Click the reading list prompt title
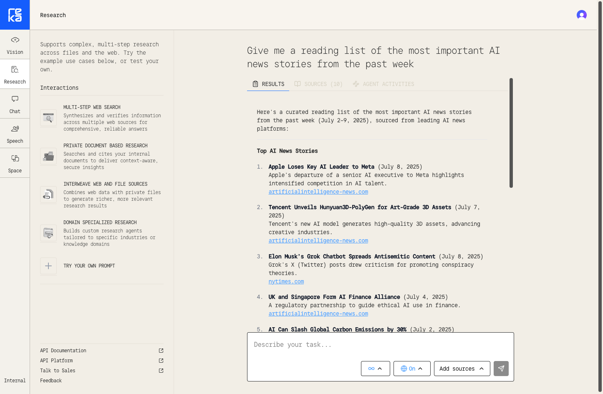The width and height of the screenshot is (603, 394). pyautogui.click(x=373, y=57)
